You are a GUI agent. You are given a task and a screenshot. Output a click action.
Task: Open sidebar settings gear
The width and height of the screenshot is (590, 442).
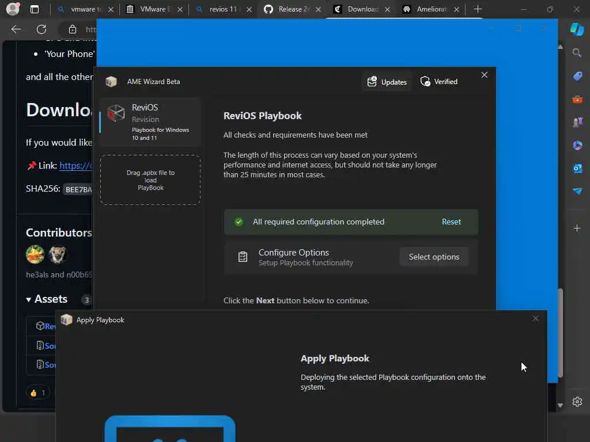577,402
